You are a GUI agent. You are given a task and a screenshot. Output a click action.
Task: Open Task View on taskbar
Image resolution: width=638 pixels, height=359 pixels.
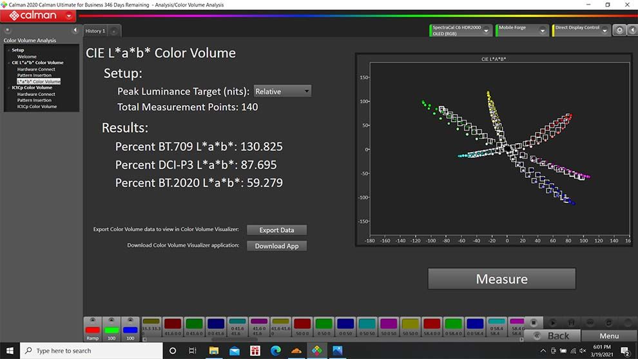tap(193, 351)
